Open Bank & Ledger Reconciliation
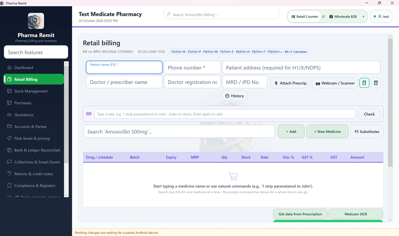The width and height of the screenshot is (399, 236). pyautogui.click(x=34, y=150)
